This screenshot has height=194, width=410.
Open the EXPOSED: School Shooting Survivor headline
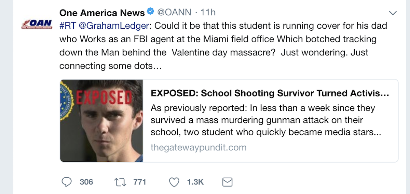pos(270,93)
